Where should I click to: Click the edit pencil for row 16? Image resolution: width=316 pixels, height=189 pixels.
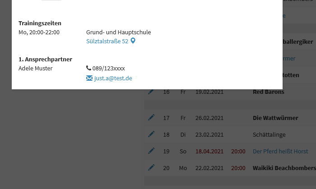(151, 92)
